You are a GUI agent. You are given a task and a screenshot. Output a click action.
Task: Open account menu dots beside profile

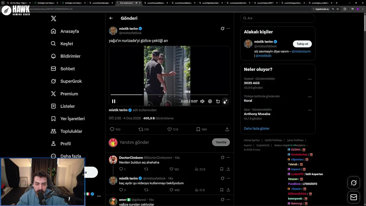[99, 196]
